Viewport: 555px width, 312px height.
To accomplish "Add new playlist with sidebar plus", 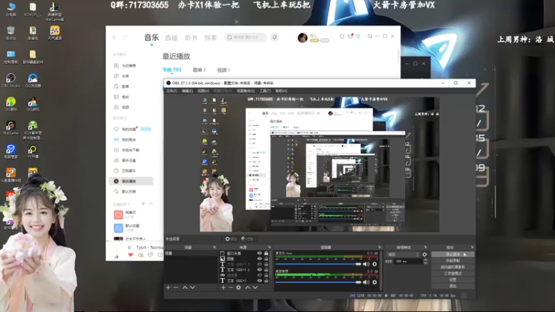I will (x=144, y=204).
